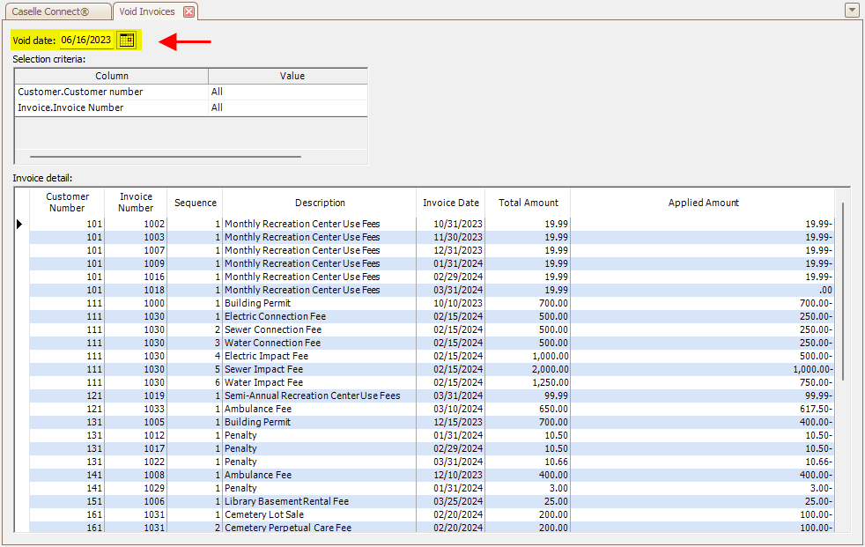Select the Building Permit invoice 1000 row
This screenshot has width=865, height=547.
(x=257, y=303)
